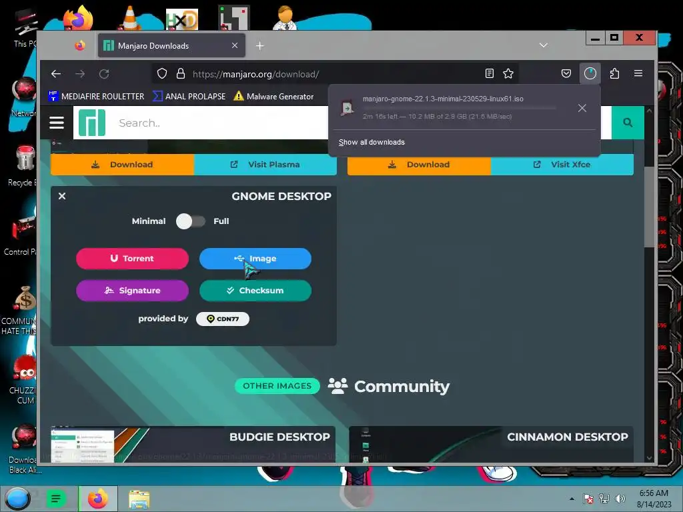This screenshot has height=512, width=683.
Task: Click the page vertical scrollbar thumb
Action: (649, 207)
